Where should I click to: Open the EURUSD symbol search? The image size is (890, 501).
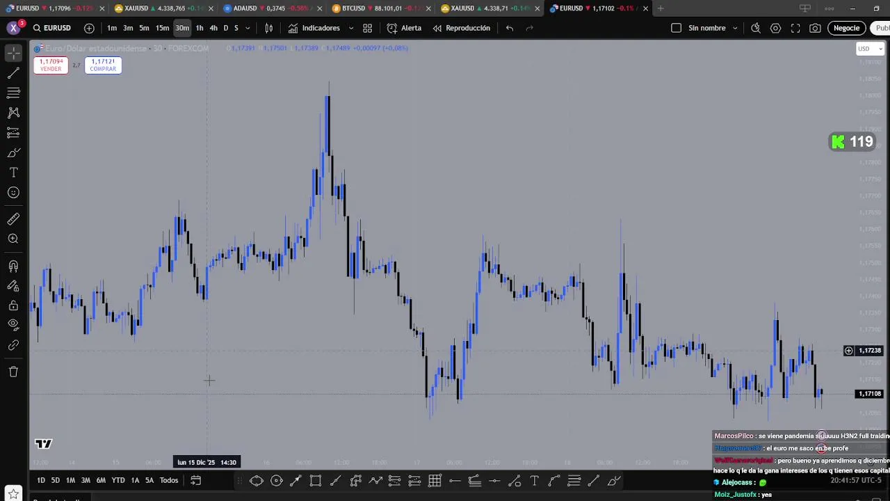(51, 28)
